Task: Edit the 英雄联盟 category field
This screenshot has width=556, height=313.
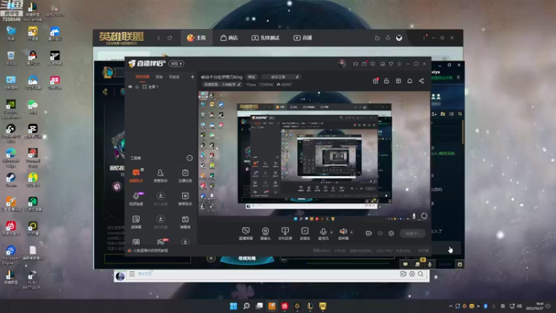Action: click(x=222, y=84)
